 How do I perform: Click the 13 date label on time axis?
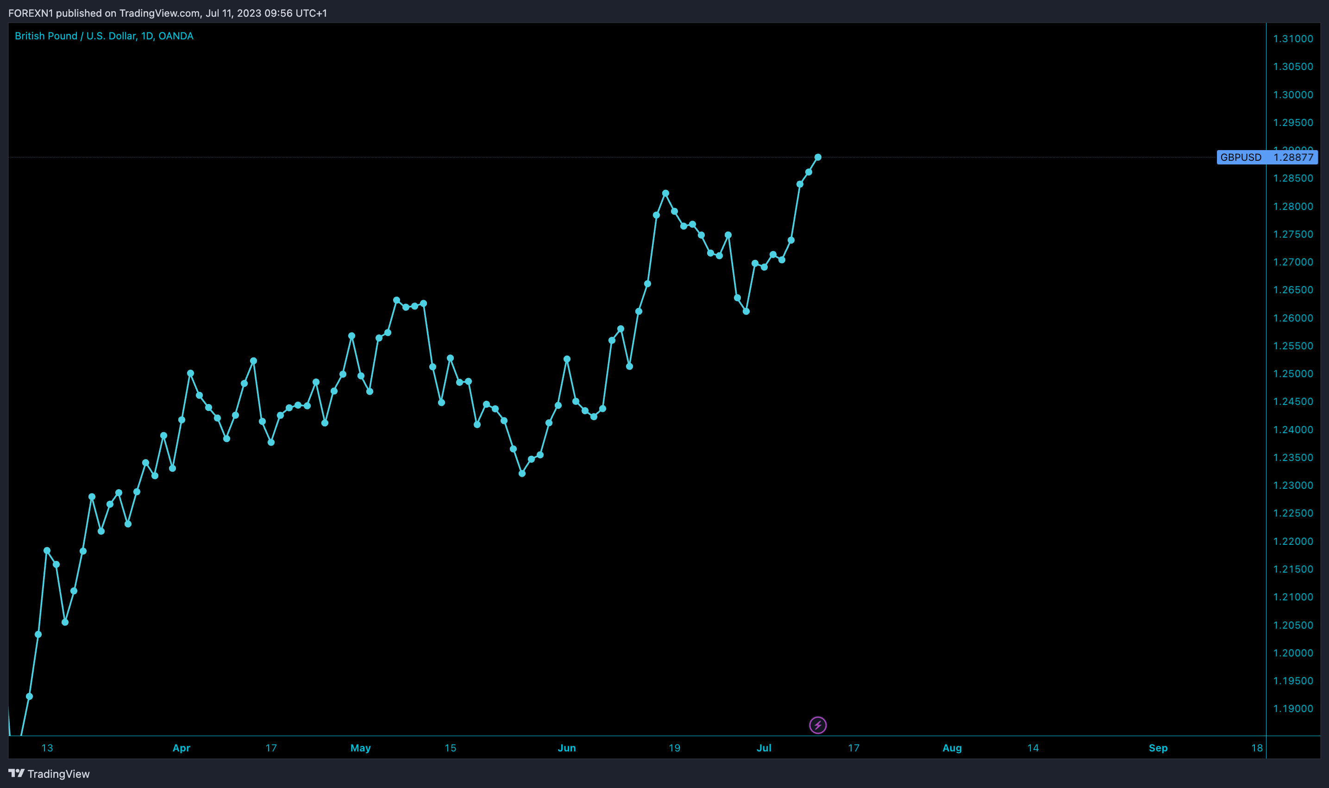click(x=47, y=748)
